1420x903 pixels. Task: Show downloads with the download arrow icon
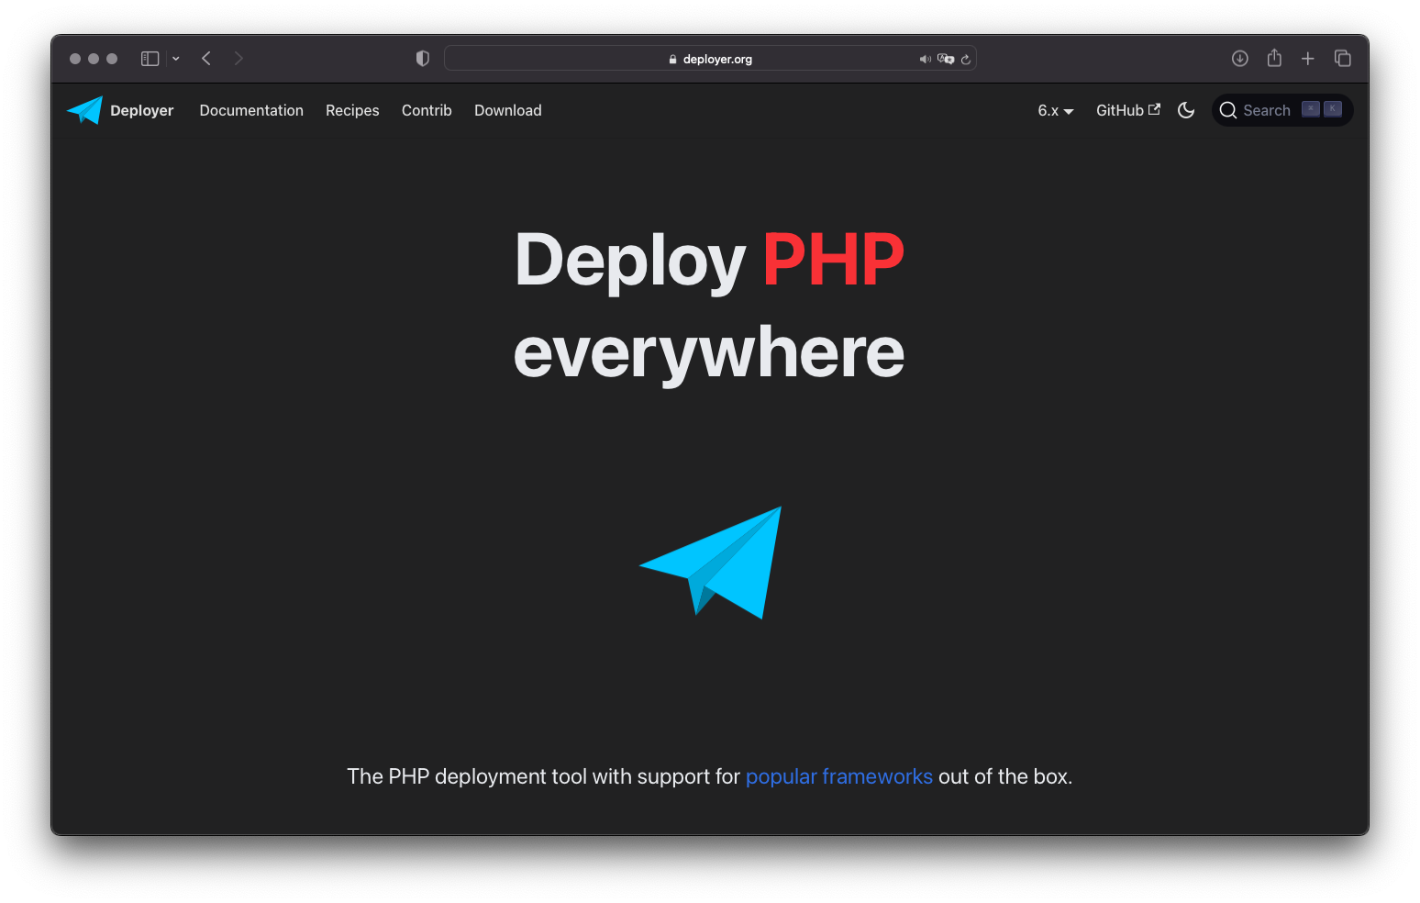[1239, 59]
